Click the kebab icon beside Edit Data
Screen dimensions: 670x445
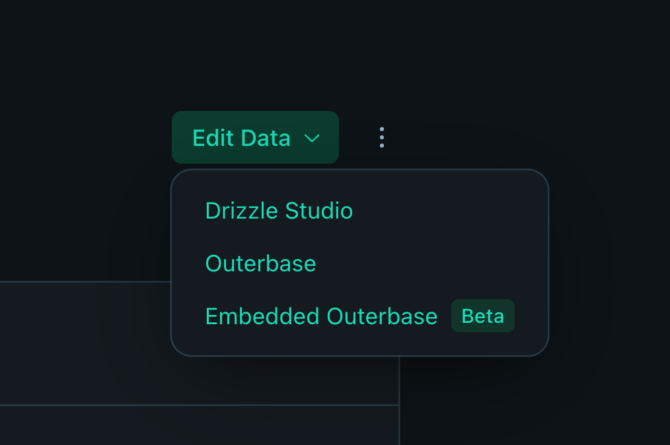pyautogui.click(x=381, y=137)
